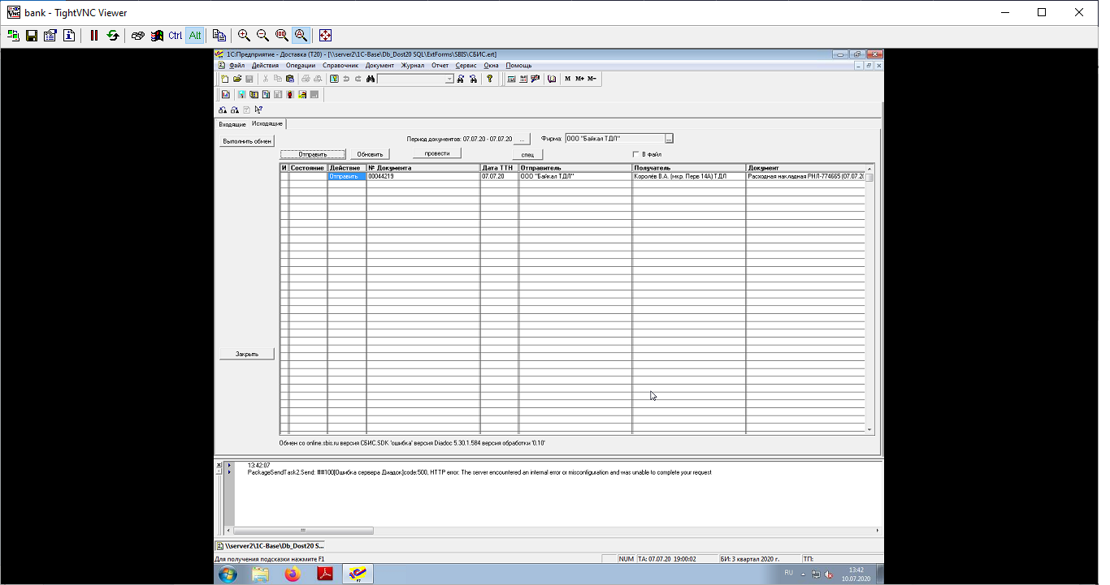The height and width of the screenshot is (585, 1110).
Task: Open the Действия menu
Action: pyautogui.click(x=265, y=66)
